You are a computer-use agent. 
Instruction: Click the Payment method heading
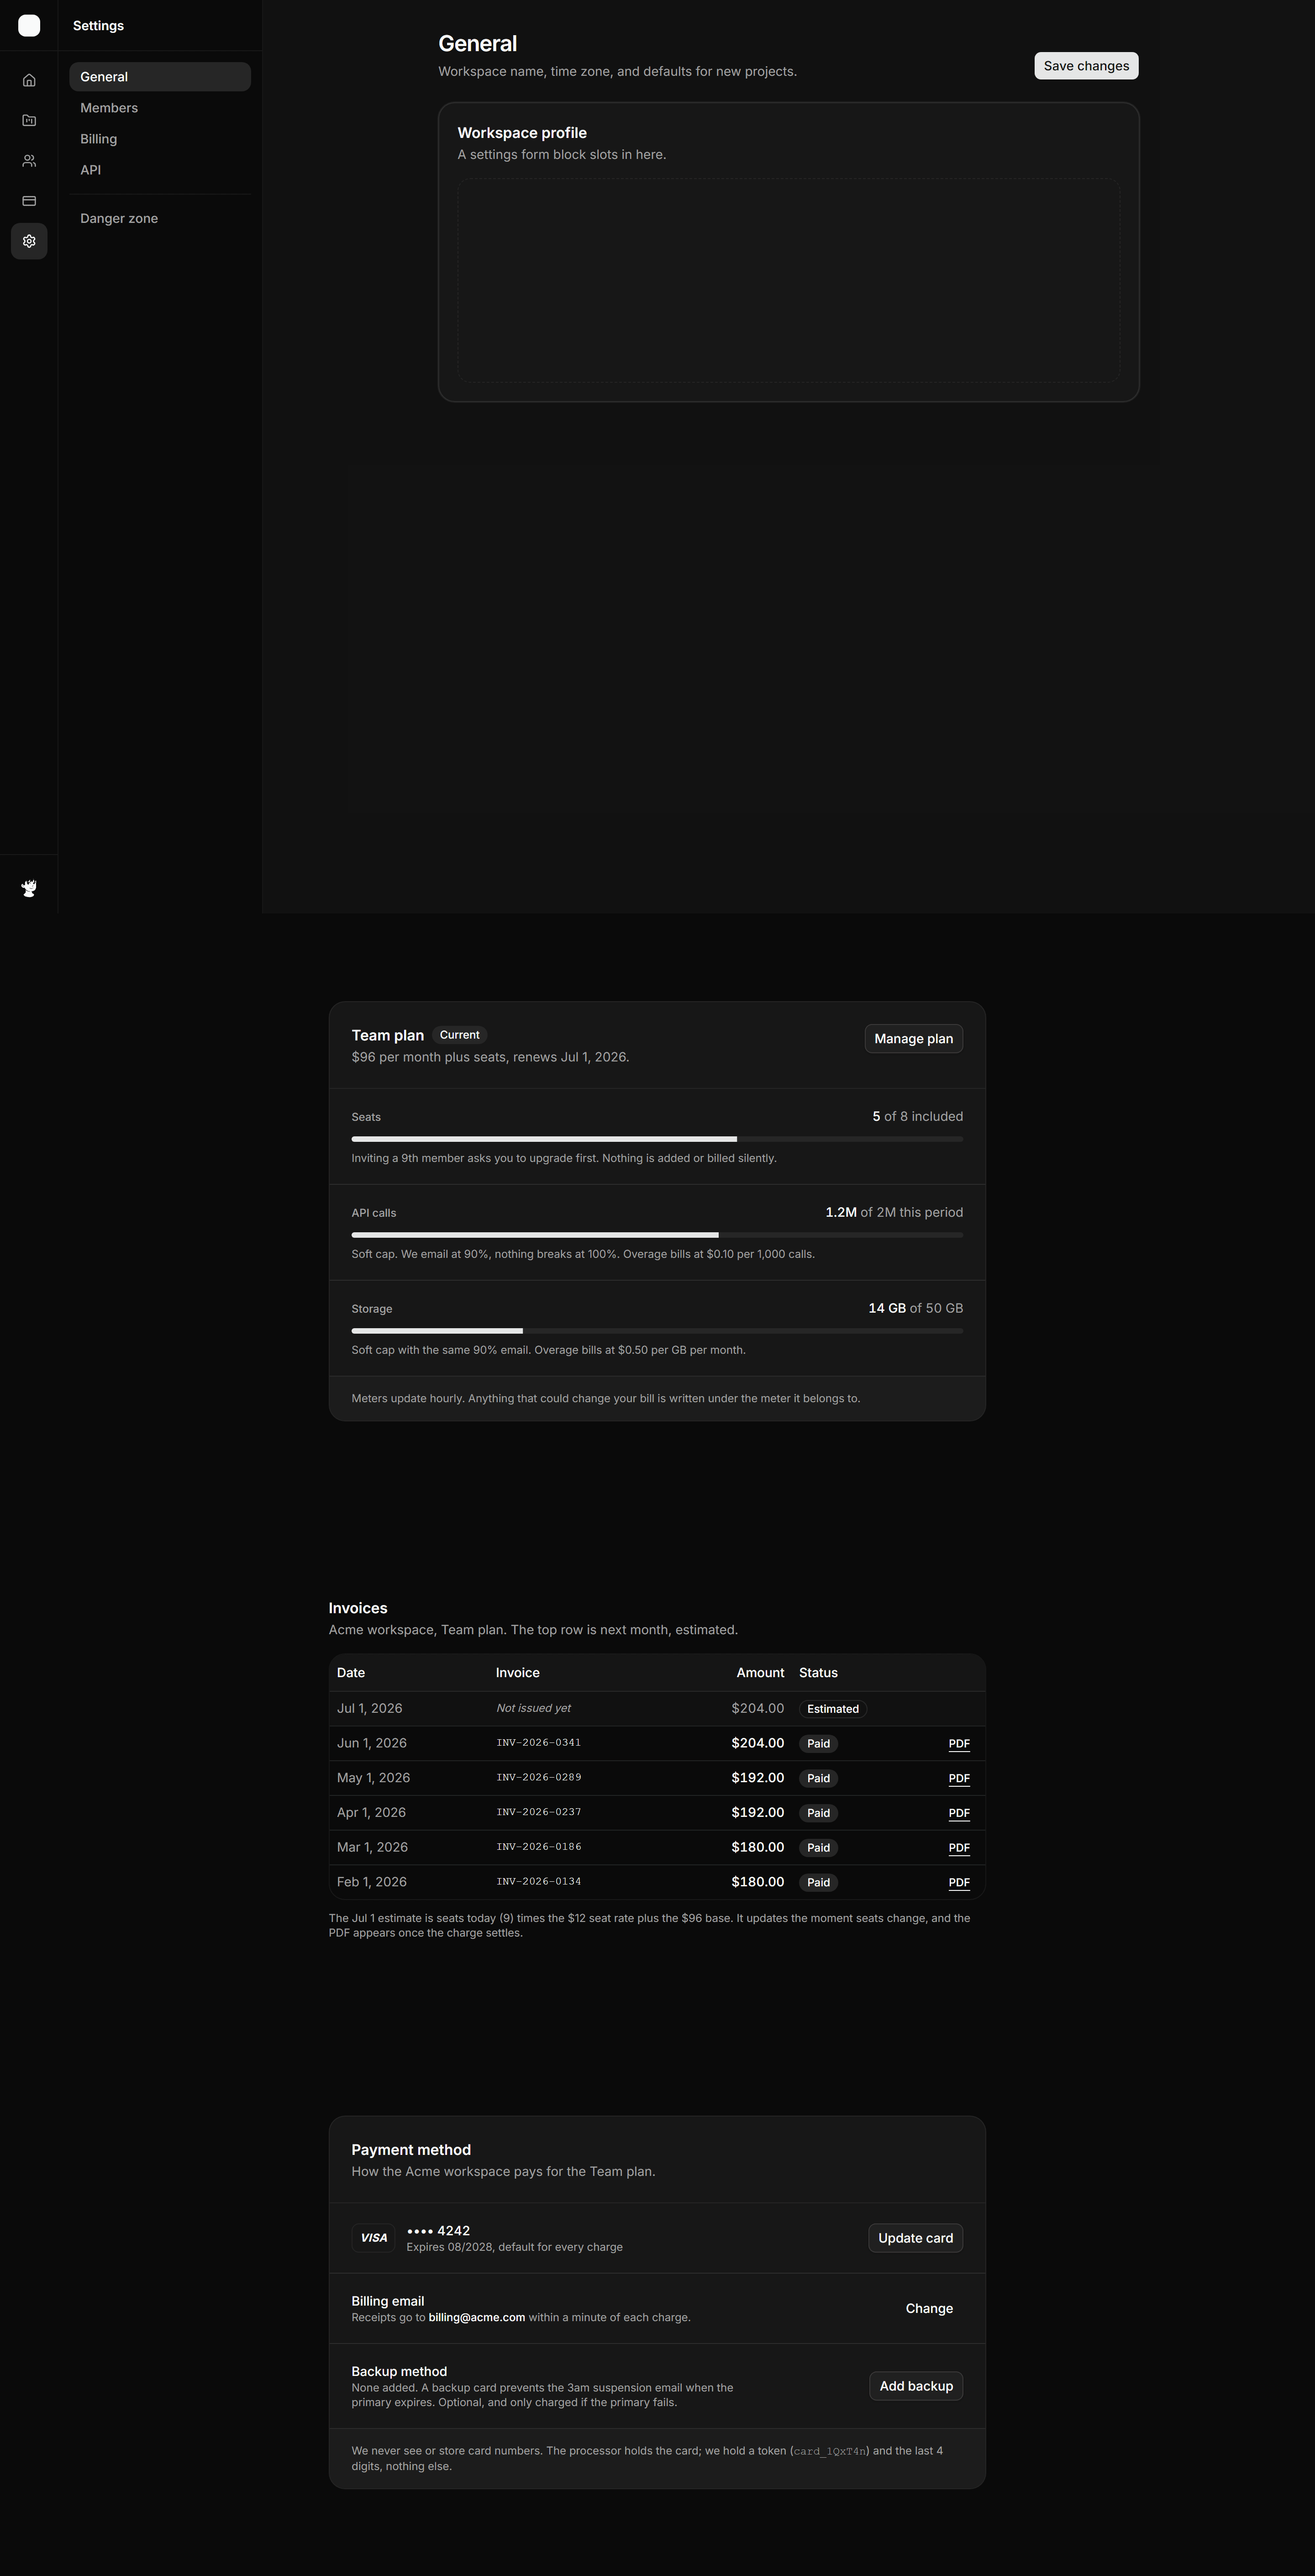point(411,2150)
